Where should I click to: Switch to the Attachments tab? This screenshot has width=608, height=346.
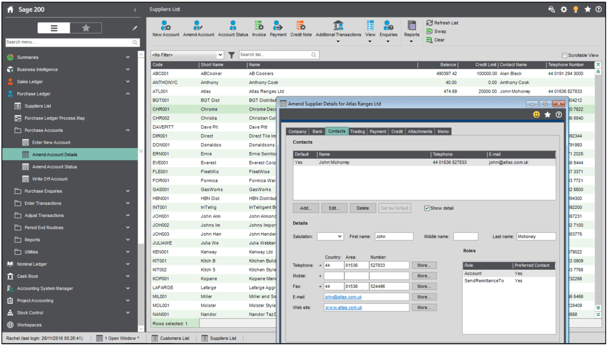coord(420,131)
